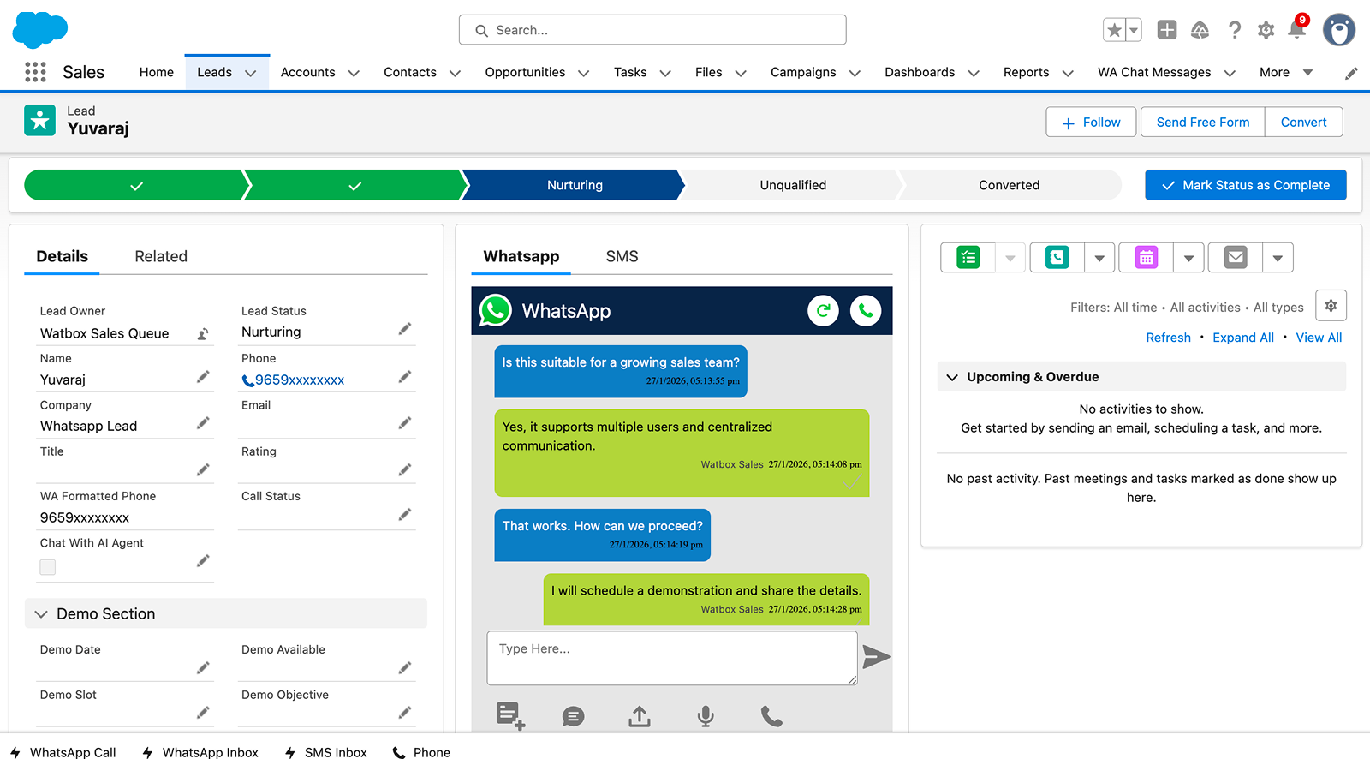Edit navigation bar pencil icon
Image resolution: width=1370 pixels, height=771 pixels.
click(x=1351, y=73)
